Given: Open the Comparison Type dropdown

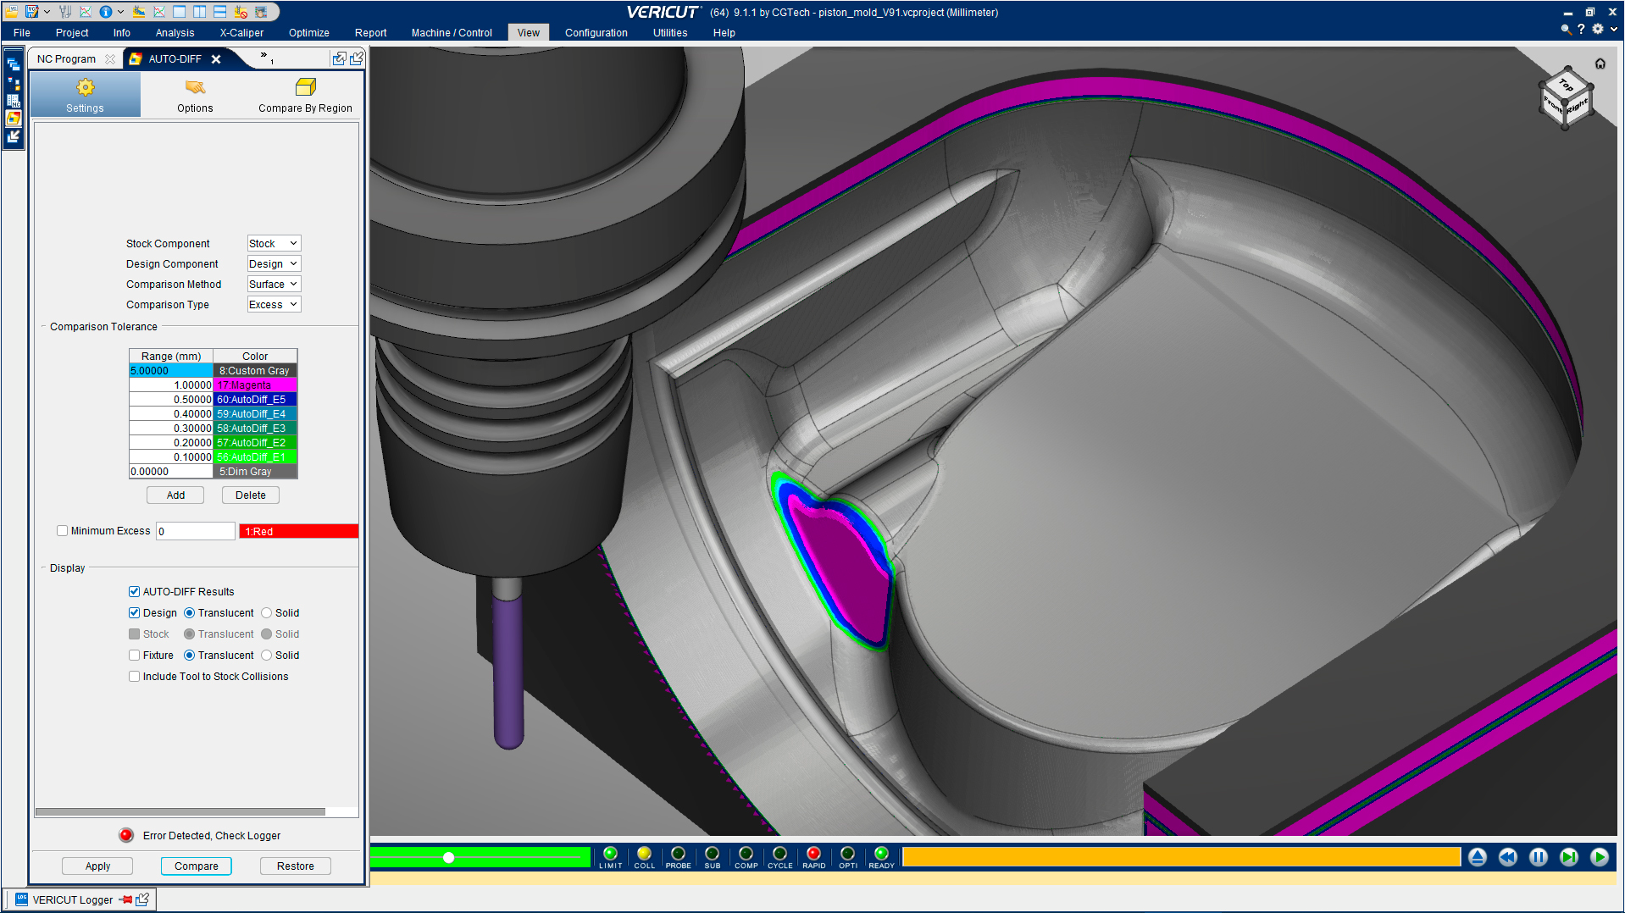Looking at the screenshot, I should tap(274, 305).
